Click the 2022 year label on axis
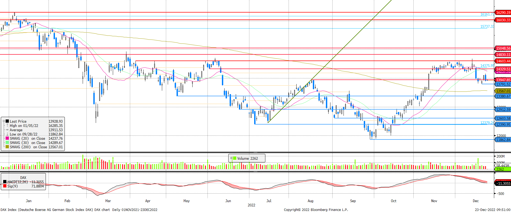Viewport: 511px width, 212px height. click(251, 205)
